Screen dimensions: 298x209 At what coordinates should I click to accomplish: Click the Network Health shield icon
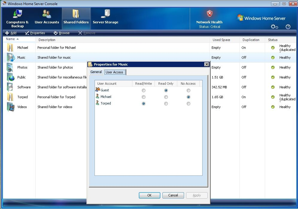click(209, 14)
